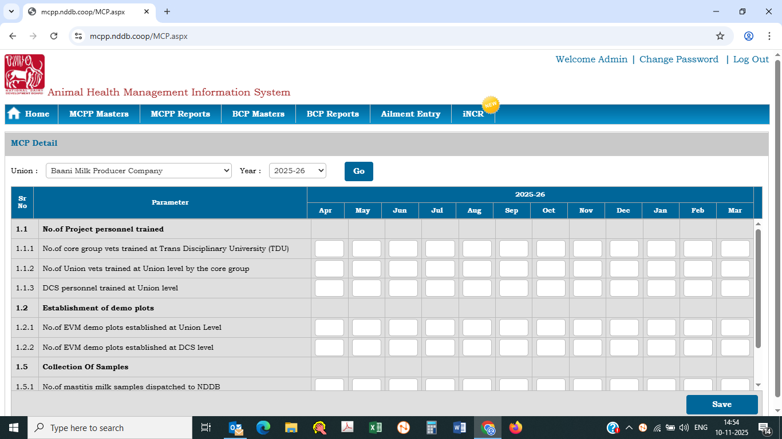Click the Home house icon in navigation bar
Viewport: 782px width, 439px height.
point(14,114)
